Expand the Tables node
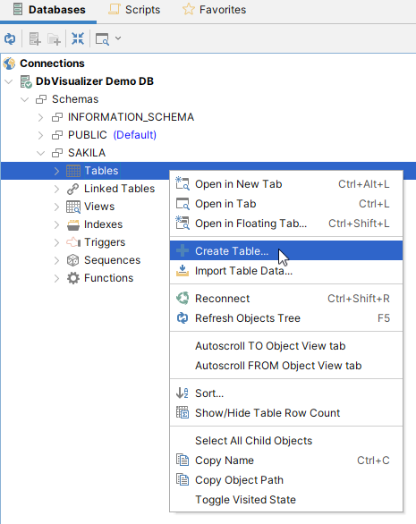 point(56,171)
